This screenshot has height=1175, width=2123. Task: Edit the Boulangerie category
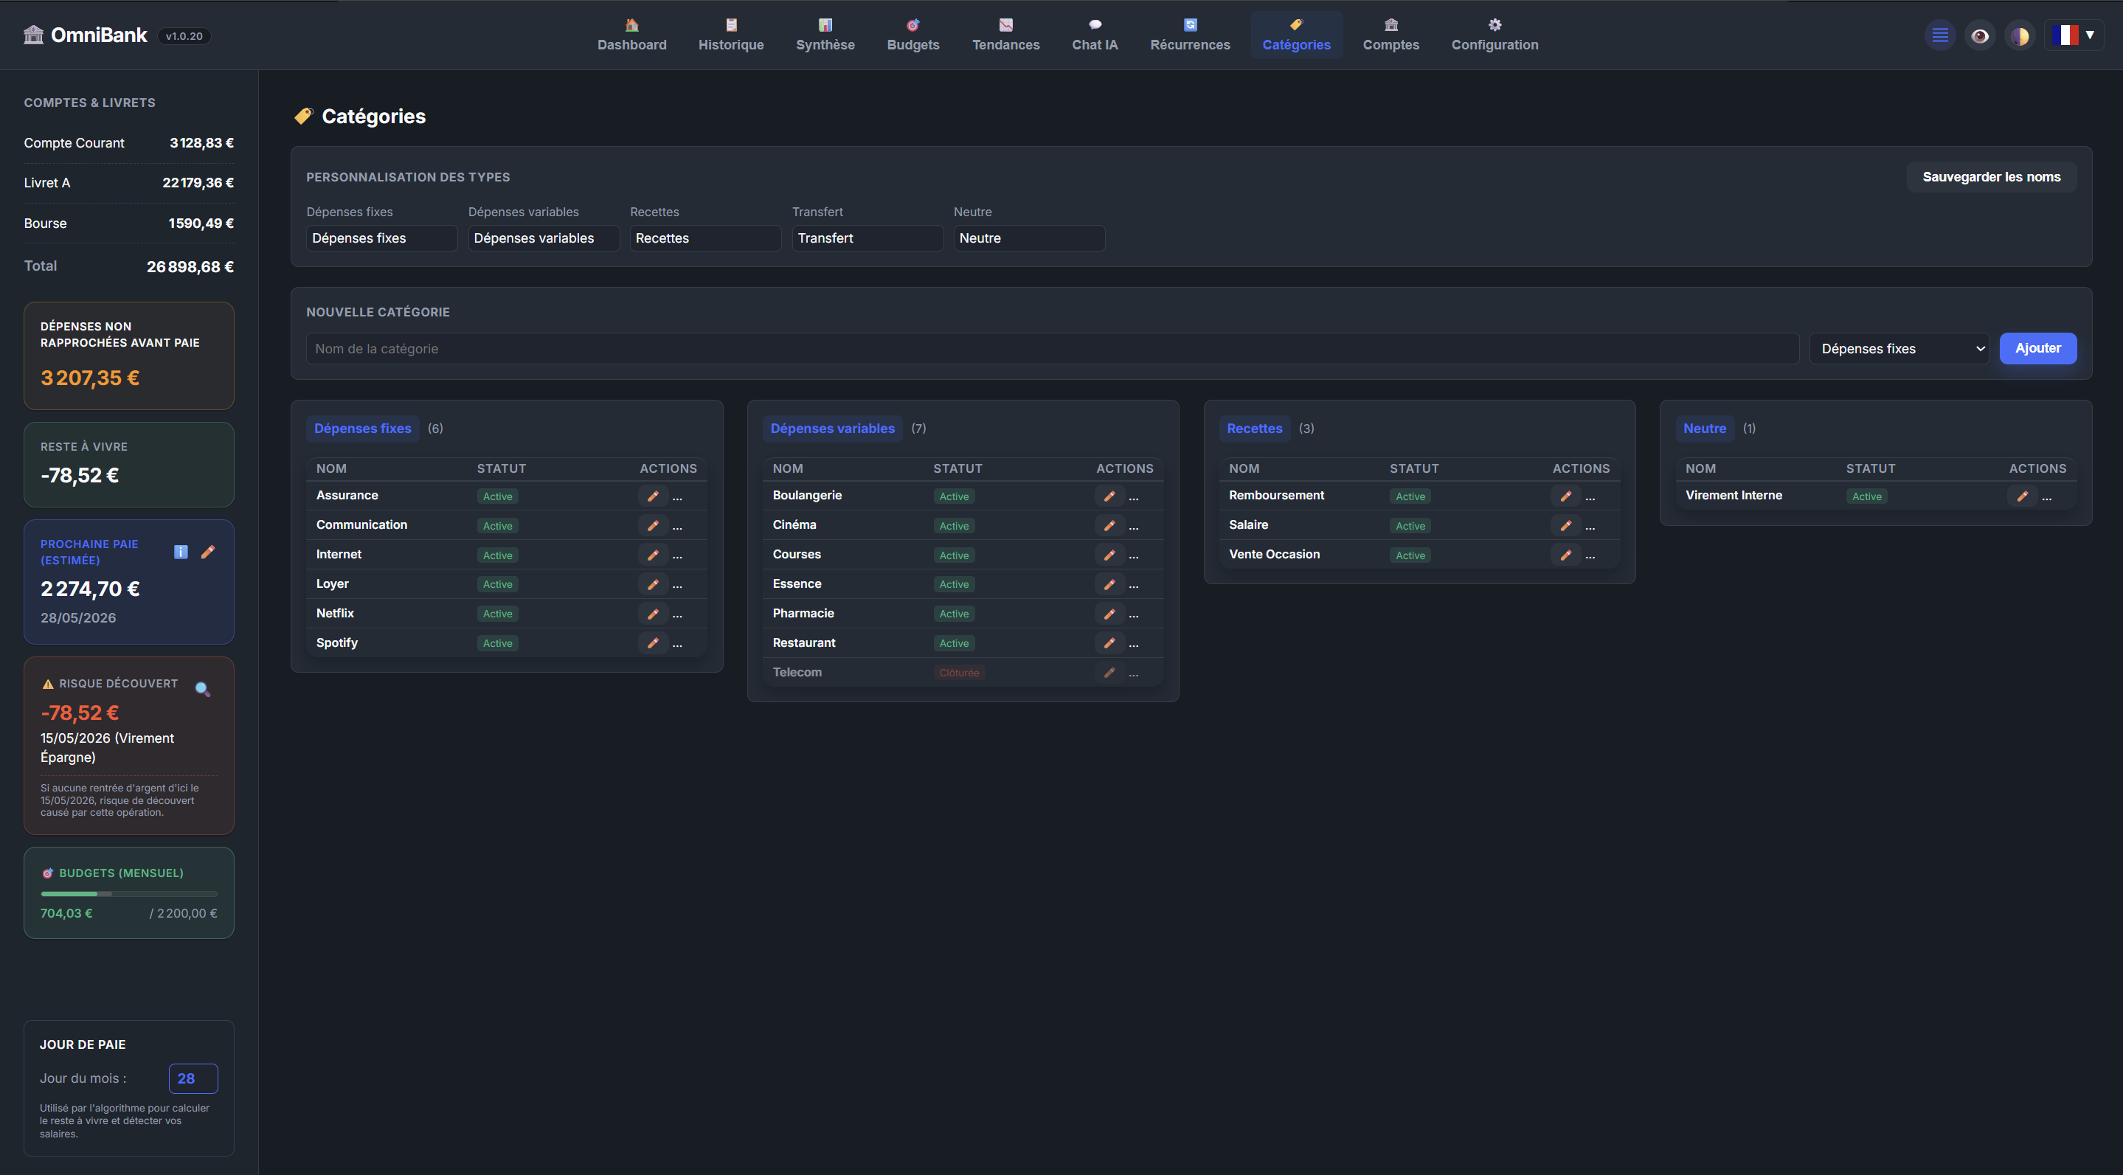click(1109, 496)
